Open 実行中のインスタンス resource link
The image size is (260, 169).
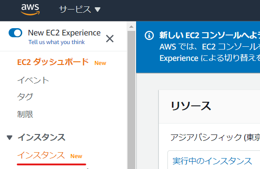212,161
